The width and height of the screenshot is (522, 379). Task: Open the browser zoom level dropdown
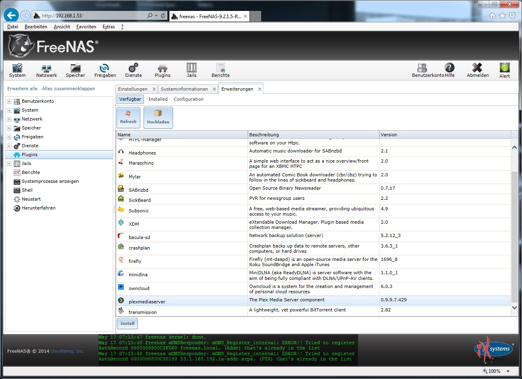tap(508, 371)
